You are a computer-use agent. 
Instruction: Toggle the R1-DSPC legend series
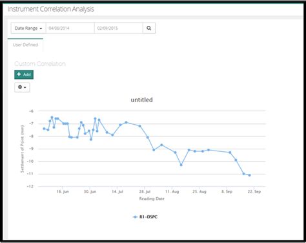point(145,217)
